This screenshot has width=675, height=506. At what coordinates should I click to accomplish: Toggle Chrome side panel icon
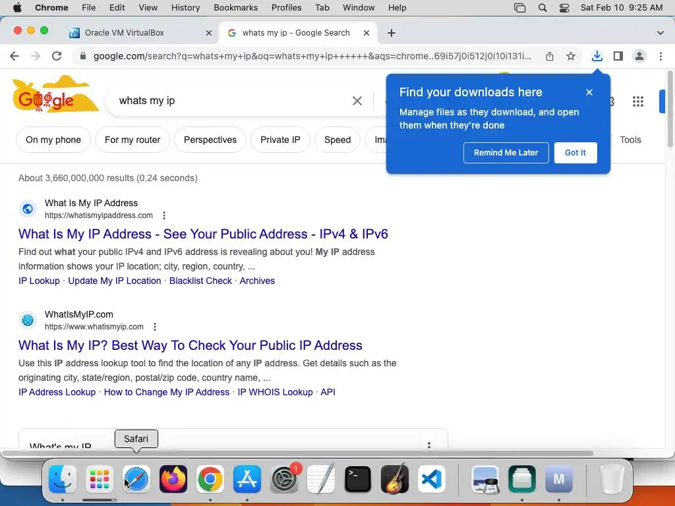coord(618,56)
